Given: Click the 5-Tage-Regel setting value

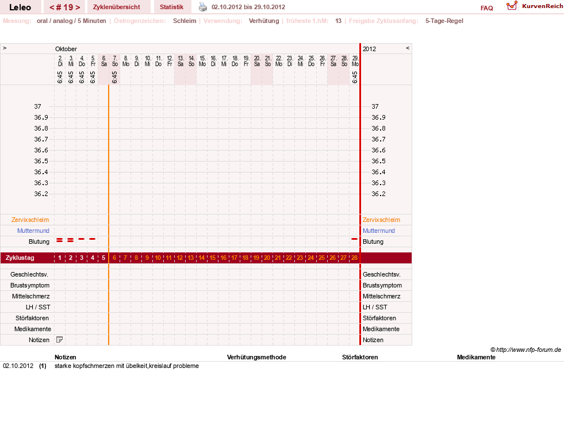Looking at the screenshot, I should [x=444, y=21].
